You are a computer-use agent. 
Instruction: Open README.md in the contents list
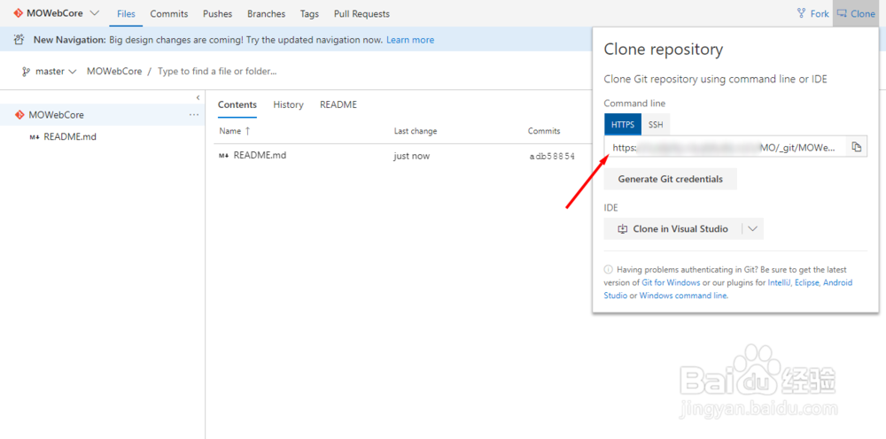pos(260,156)
